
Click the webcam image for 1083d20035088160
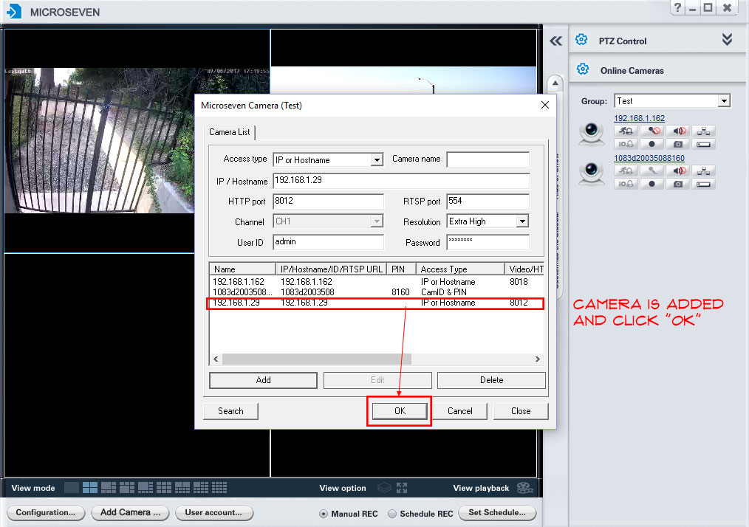pyautogui.click(x=592, y=173)
